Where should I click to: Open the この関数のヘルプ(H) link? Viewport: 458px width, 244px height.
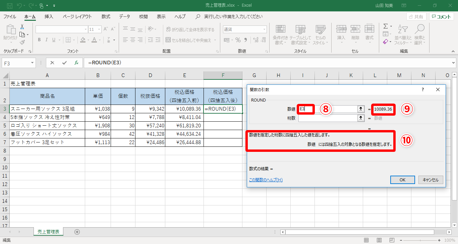[x=266, y=180]
